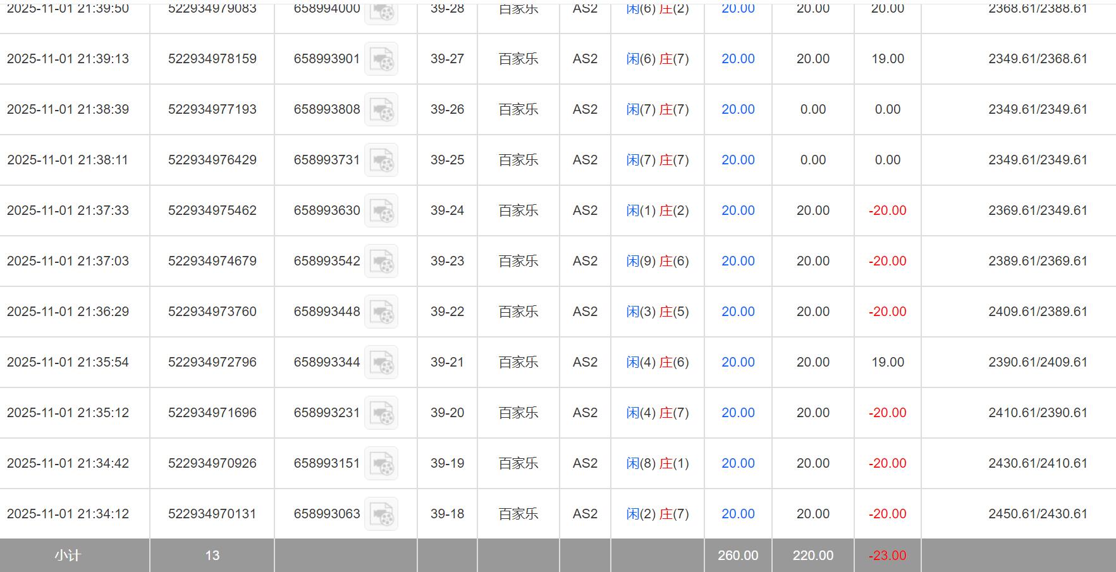This screenshot has height=572, width=1116.
Task: Open blue 20.00 bet link in round 39-19
Action: (x=738, y=463)
